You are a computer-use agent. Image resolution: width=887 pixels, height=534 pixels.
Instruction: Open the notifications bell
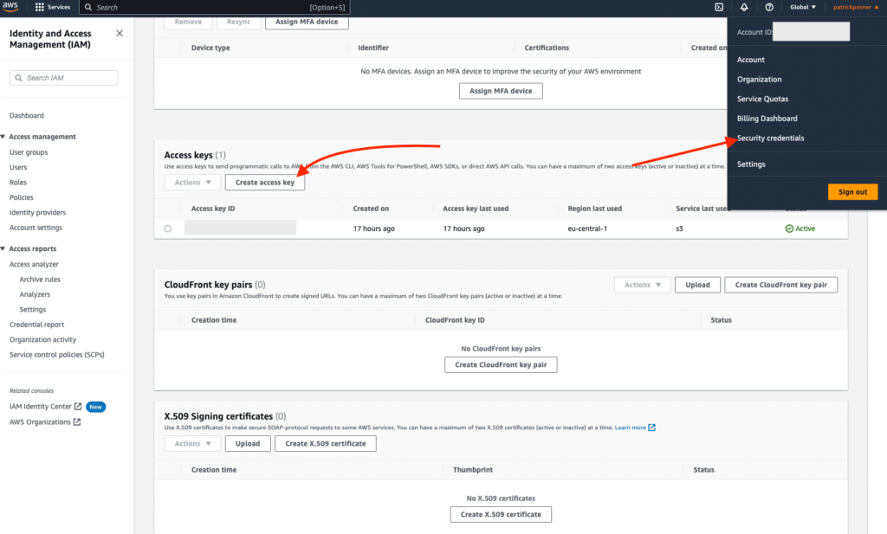coord(744,7)
